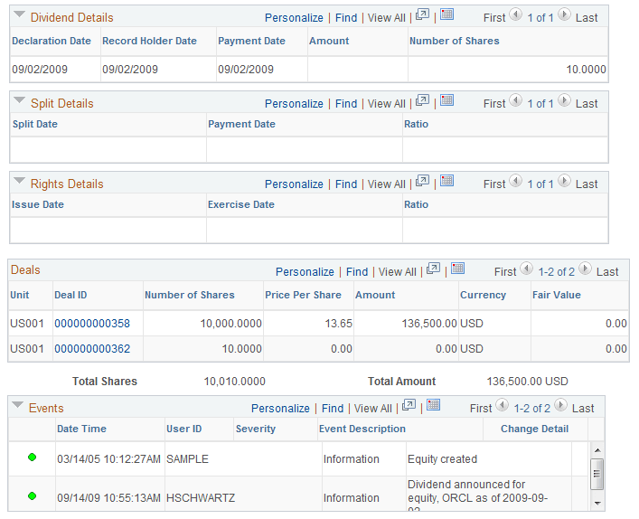Viewport: 639px width, 519px height.
Task: Click Events scrollbar down arrow
Action: 597,503
